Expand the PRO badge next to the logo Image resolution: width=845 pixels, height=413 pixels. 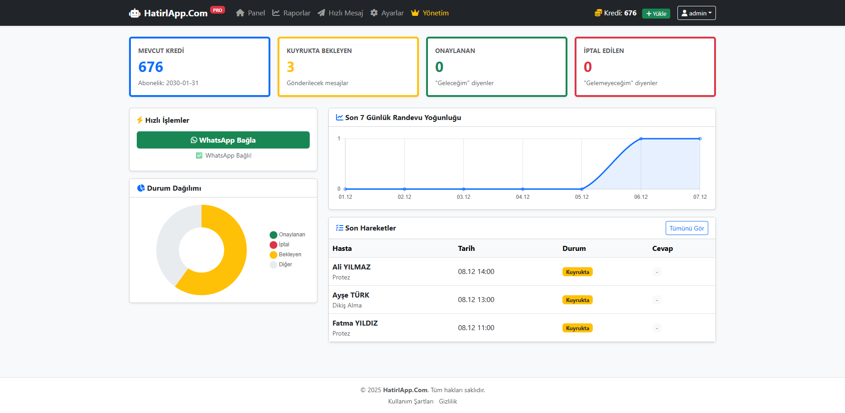click(x=217, y=10)
